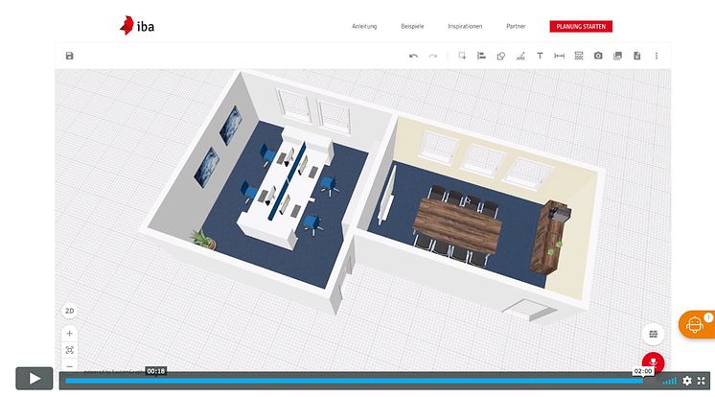Zoom in with the plus button
715x397 pixels.
(69, 334)
